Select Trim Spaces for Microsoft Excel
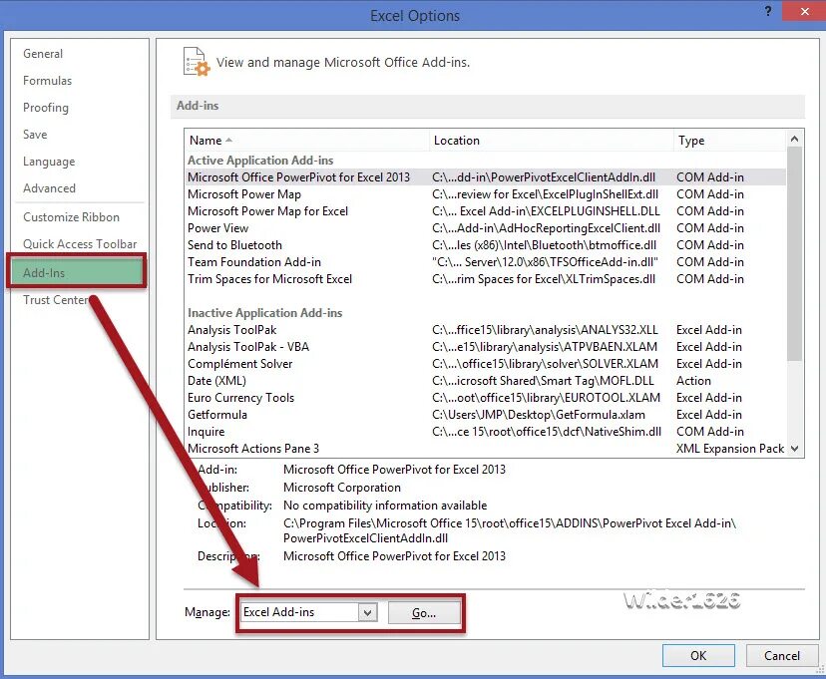 point(485,279)
